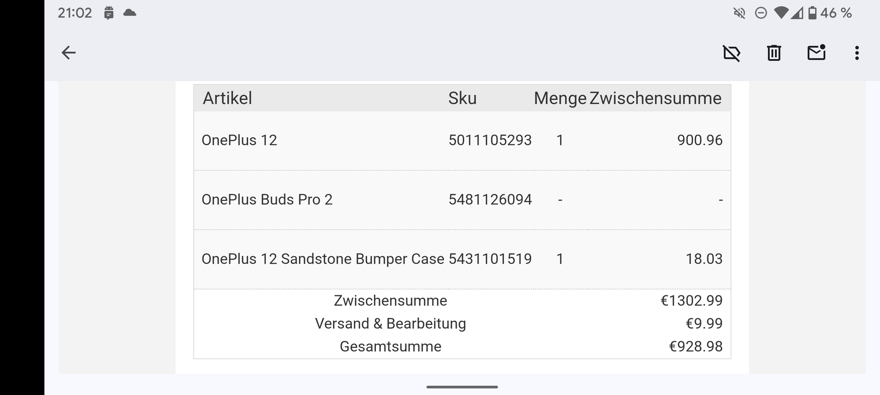Tap the muted sound status icon

coord(739,13)
